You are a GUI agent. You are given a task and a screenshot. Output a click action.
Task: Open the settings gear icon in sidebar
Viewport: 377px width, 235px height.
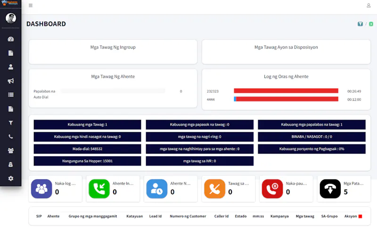coord(10,178)
